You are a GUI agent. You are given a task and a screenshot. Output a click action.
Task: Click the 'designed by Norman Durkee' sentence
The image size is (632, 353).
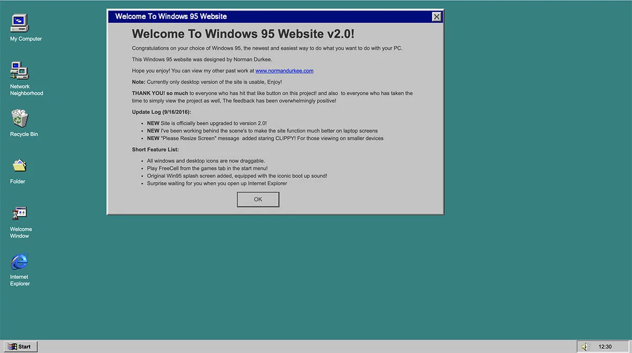click(x=202, y=59)
